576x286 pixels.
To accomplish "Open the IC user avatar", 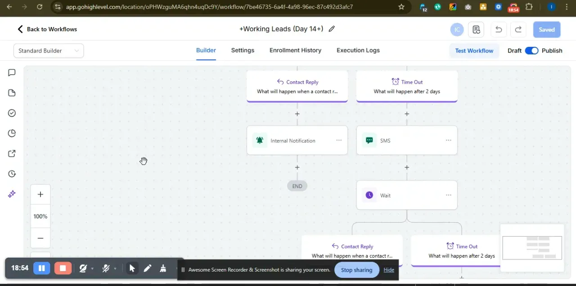I will coord(457,30).
